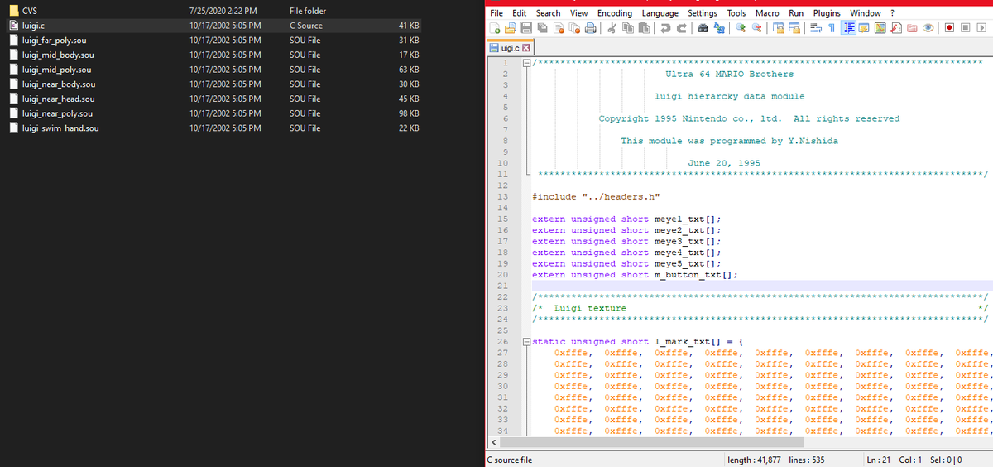Select the luigi.c document tab
993x467 pixels.
[508, 49]
